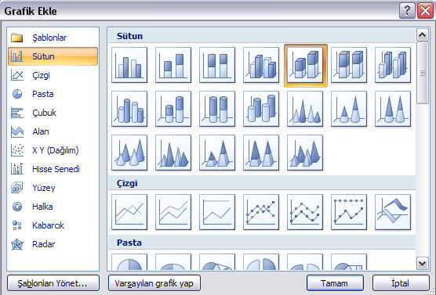The height and width of the screenshot is (295, 436).
Task: Select the 3-D line ribbon chart
Action: [x=393, y=212]
